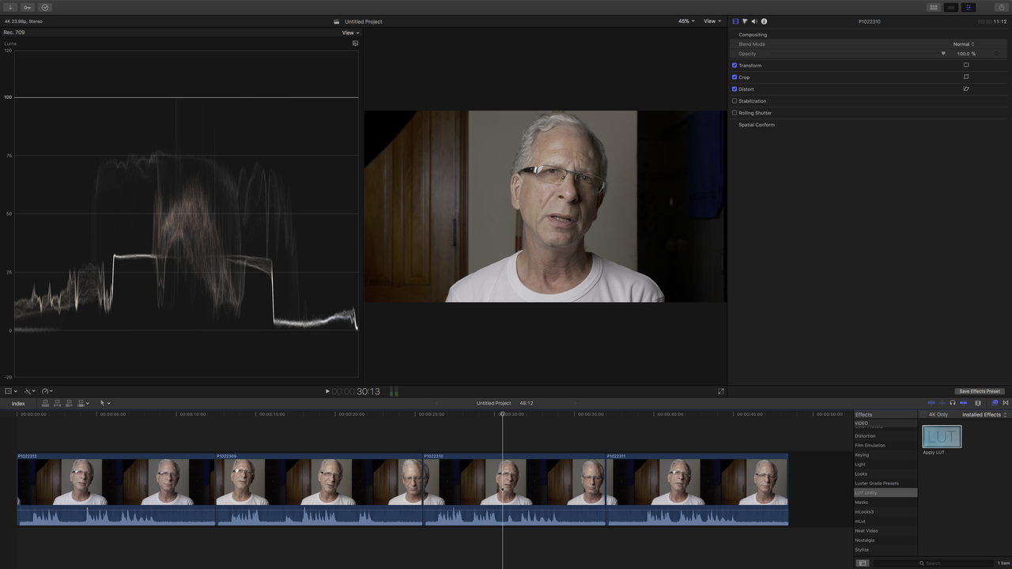Screen dimensions: 1012x569
Task: Open the timeline Index button
Action: pos(18,403)
